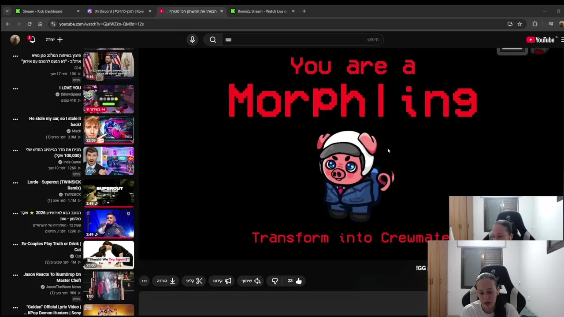Close the Discord tab
564x317 pixels.
[x=150, y=11]
